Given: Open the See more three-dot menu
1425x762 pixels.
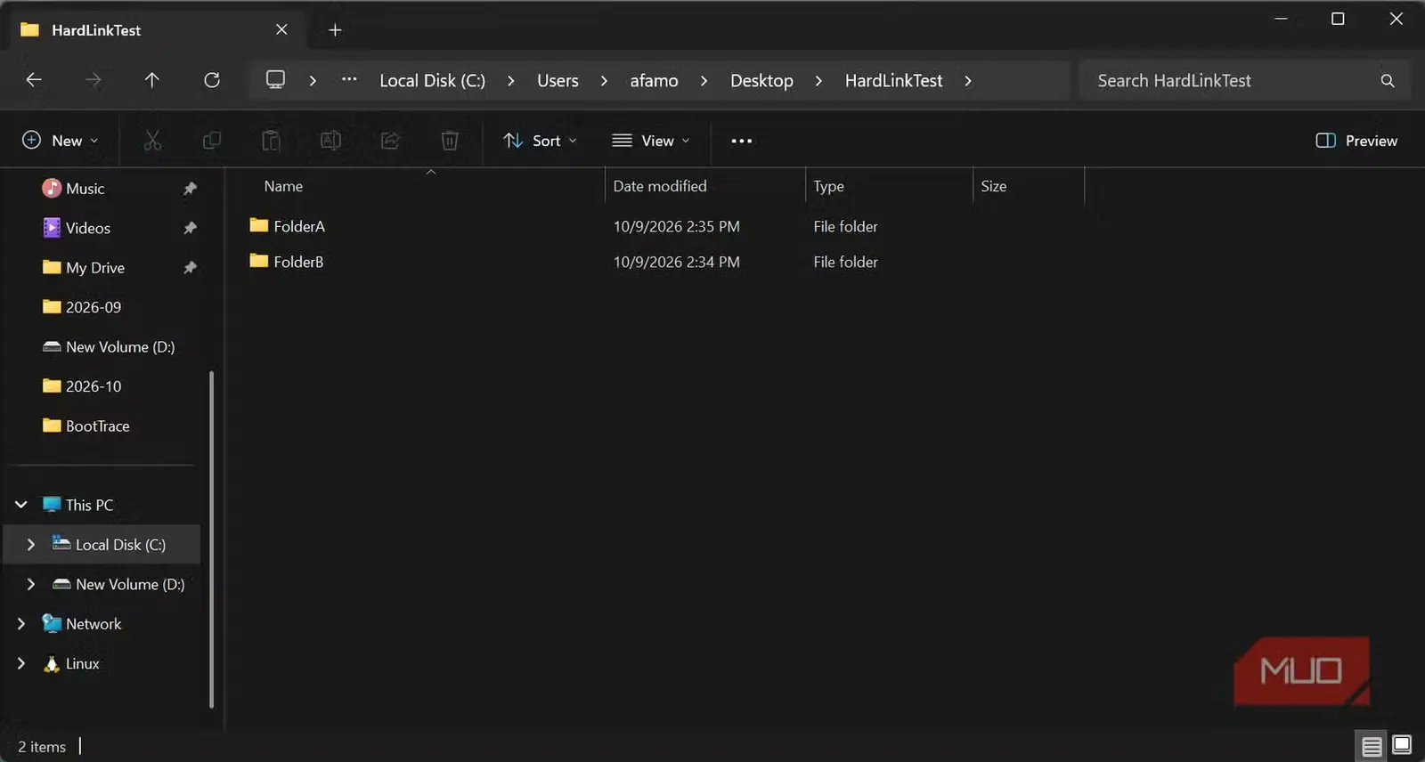Looking at the screenshot, I should [741, 141].
